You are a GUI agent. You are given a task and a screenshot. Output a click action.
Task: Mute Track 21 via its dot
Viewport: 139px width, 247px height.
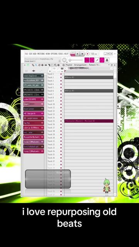point(61,141)
